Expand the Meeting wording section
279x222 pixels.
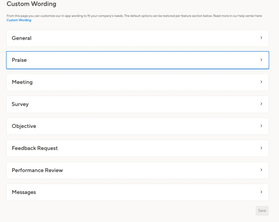tap(138, 82)
